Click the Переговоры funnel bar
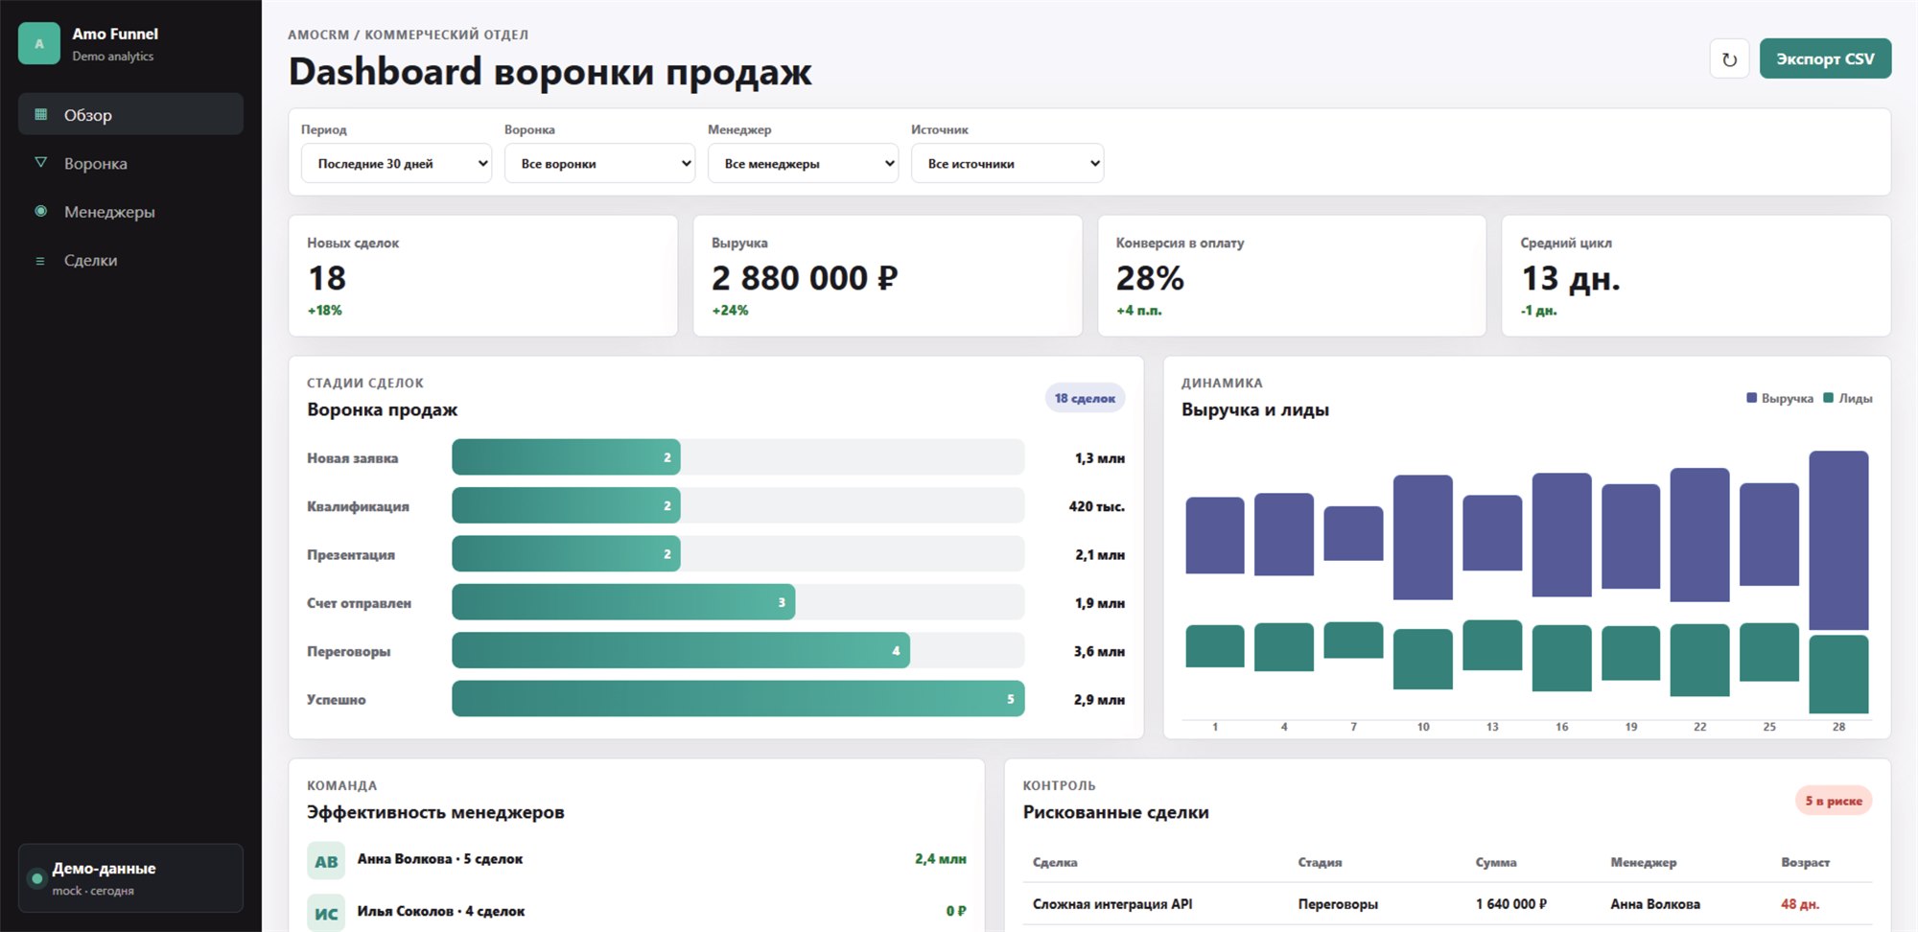The image size is (1918, 932). [681, 651]
